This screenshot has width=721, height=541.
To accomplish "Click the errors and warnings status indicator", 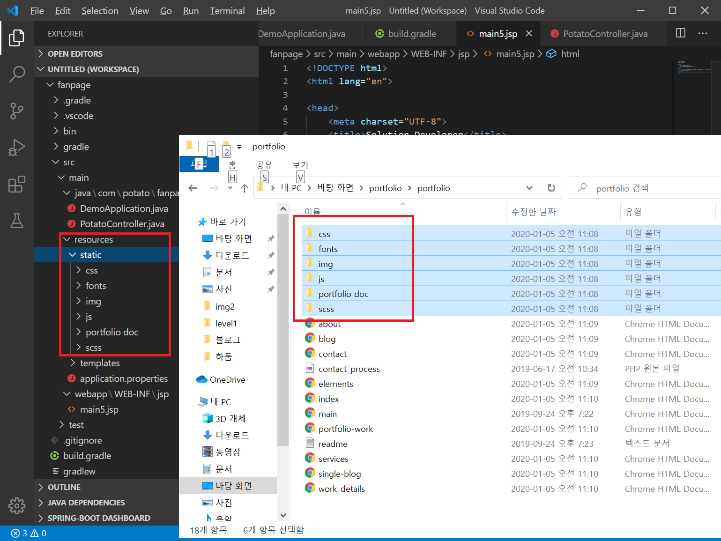I will tap(29, 533).
